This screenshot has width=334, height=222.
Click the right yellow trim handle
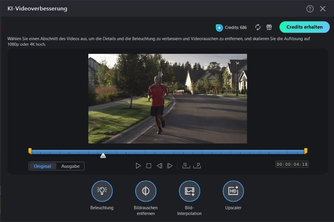coord(306,151)
